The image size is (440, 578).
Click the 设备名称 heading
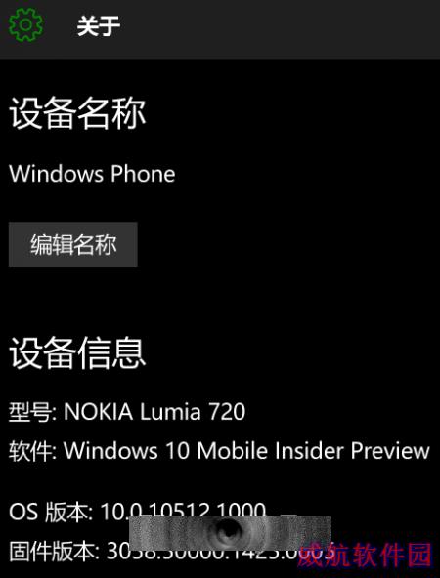(77, 113)
